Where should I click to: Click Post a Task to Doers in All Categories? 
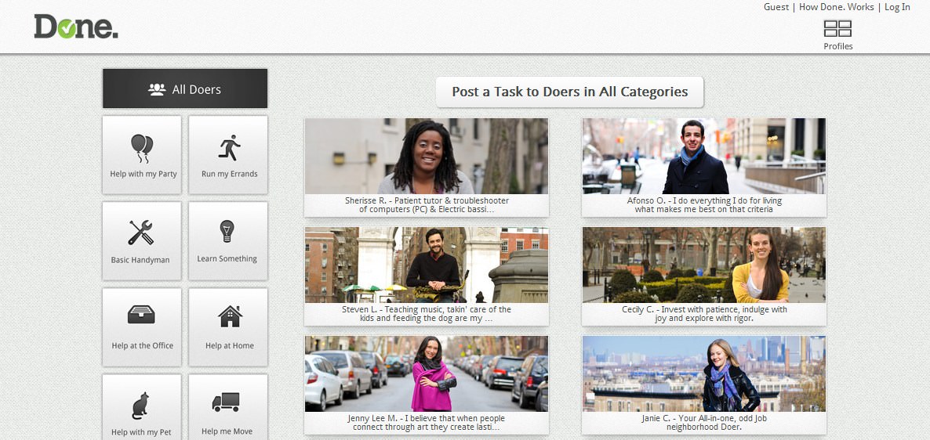point(569,92)
